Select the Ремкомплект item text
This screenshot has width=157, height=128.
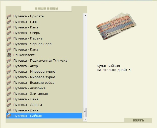click(x=24, y=55)
